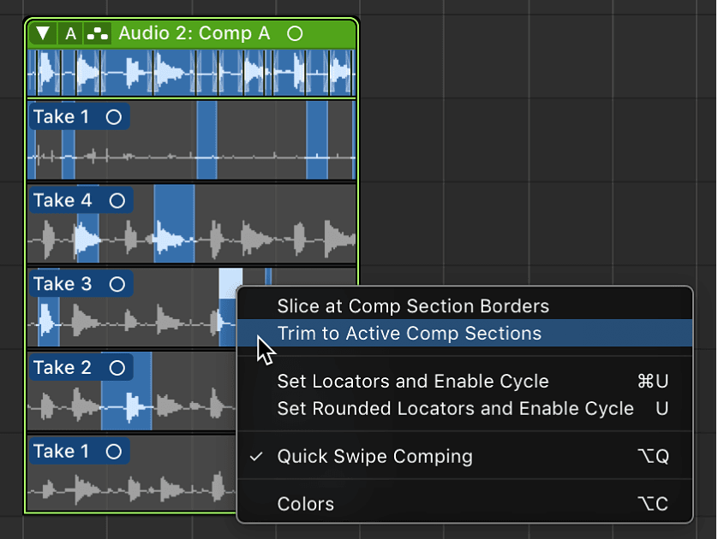The height and width of the screenshot is (539, 718).
Task: Click the circle beside Take 3
Action: tap(117, 284)
